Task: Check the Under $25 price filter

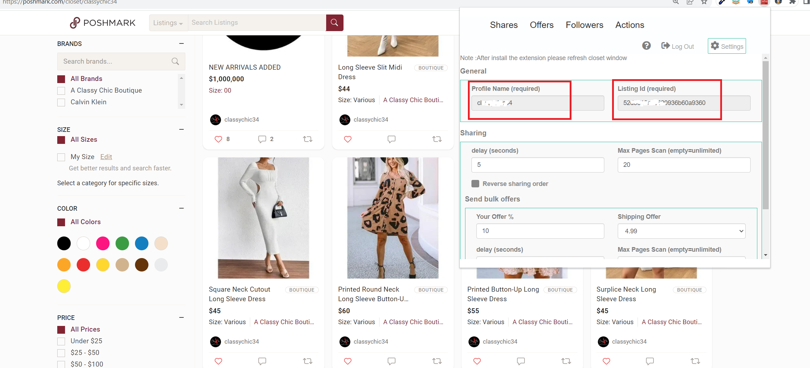Action: [x=61, y=341]
